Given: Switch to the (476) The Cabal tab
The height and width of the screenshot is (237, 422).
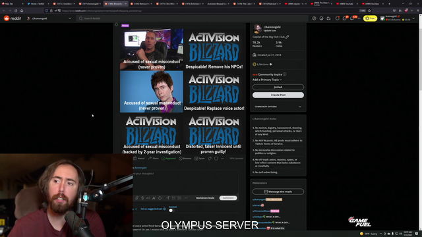Looking at the screenshot, I should click(x=245, y=4).
